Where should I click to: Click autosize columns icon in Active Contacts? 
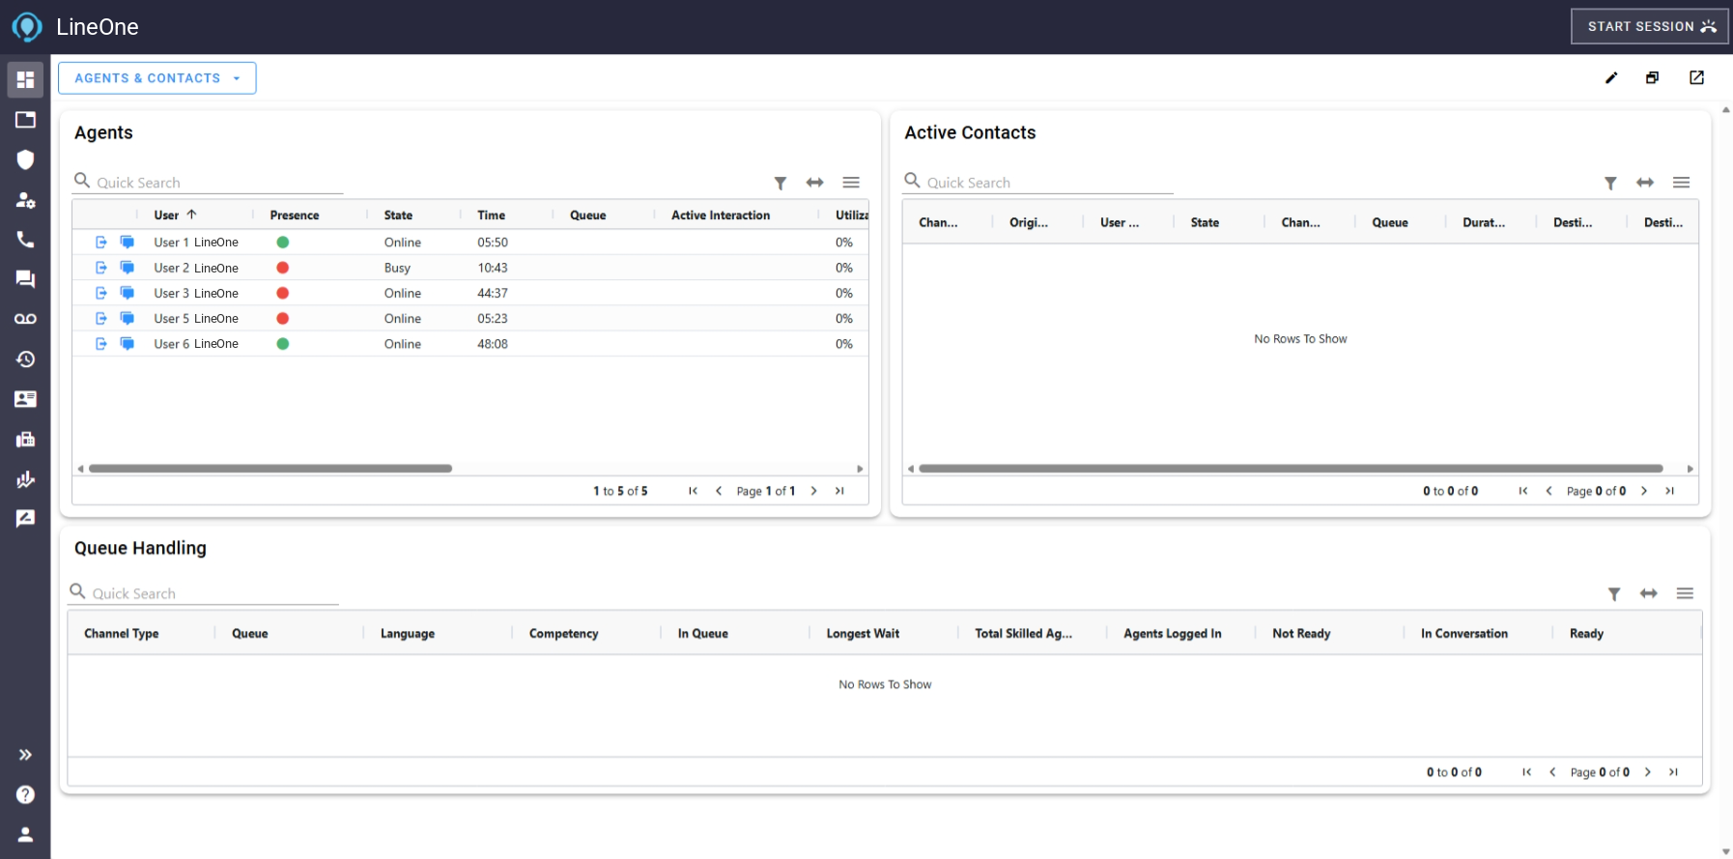pyautogui.click(x=1645, y=183)
